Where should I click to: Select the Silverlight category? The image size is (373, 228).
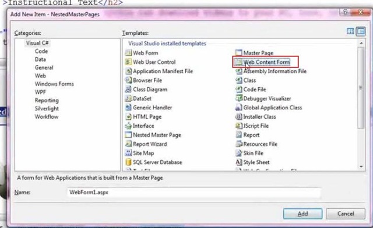[47, 109]
